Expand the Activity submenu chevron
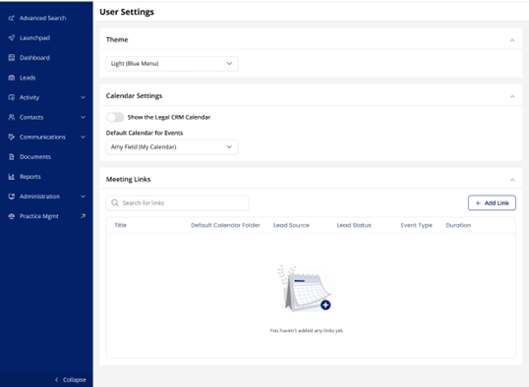Screen dimensions: 529x387 pyautogui.click(x=83, y=97)
